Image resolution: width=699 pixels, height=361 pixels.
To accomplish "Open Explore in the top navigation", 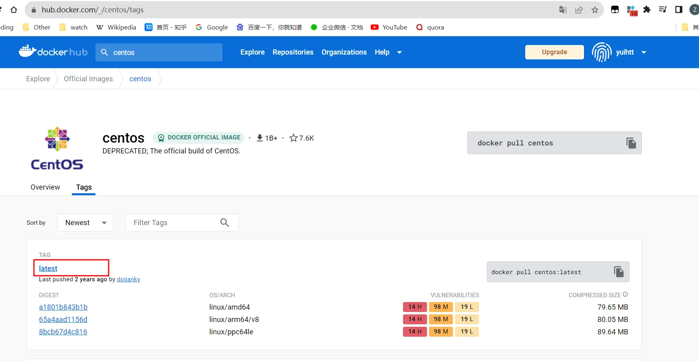I will tap(252, 52).
